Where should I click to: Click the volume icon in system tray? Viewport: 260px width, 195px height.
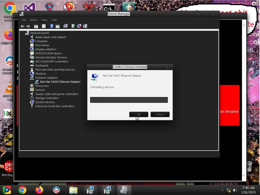(235, 190)
